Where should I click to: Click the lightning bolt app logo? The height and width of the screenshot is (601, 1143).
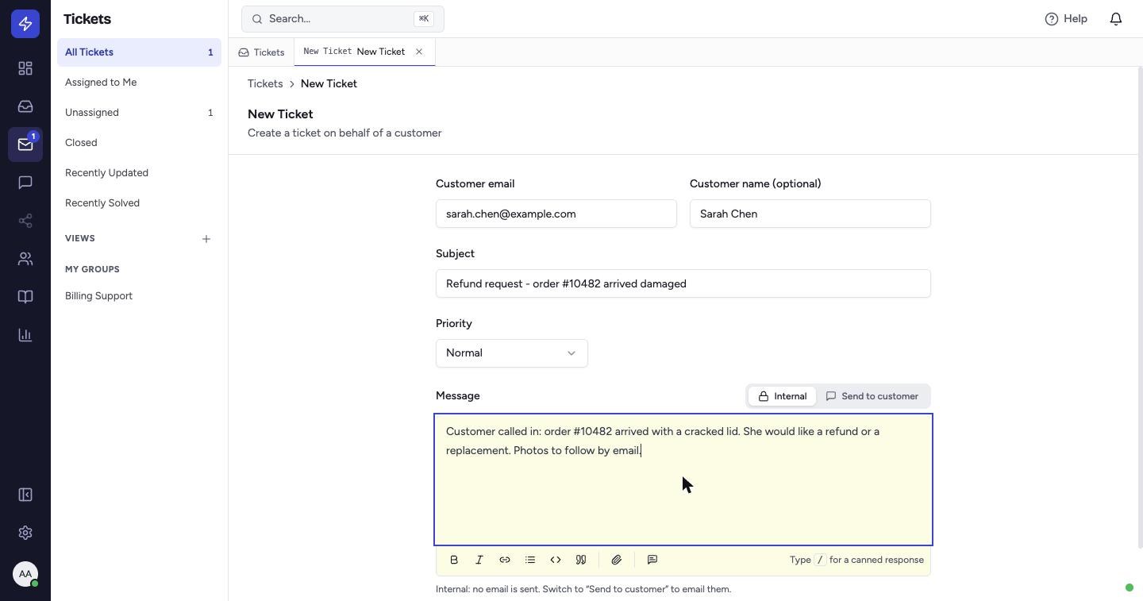tap(25, 24)
